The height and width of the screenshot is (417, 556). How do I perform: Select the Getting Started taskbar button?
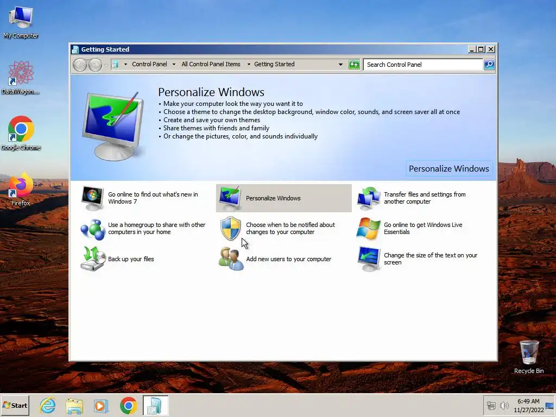coord(155,405)
